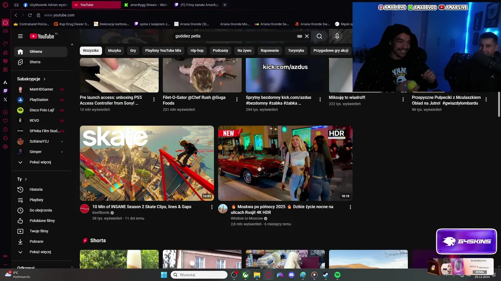Open MattHDGamer subscription channel
The width and height of the screenshot is (501, 281).
click(x=41, y=89)
